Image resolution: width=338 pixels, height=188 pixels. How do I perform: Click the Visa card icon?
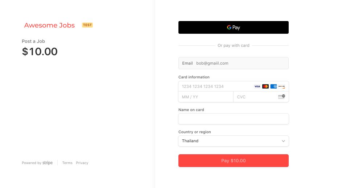point(257,86)
